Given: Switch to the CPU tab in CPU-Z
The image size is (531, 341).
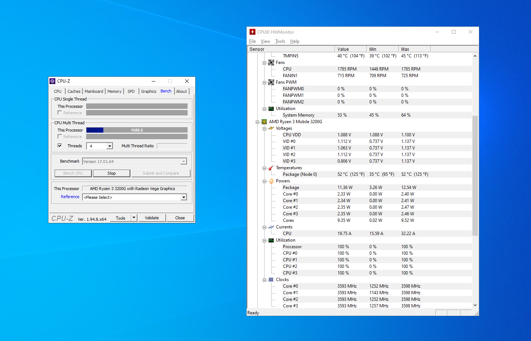Looking at the screenshot, I should (x=58, y=91).
